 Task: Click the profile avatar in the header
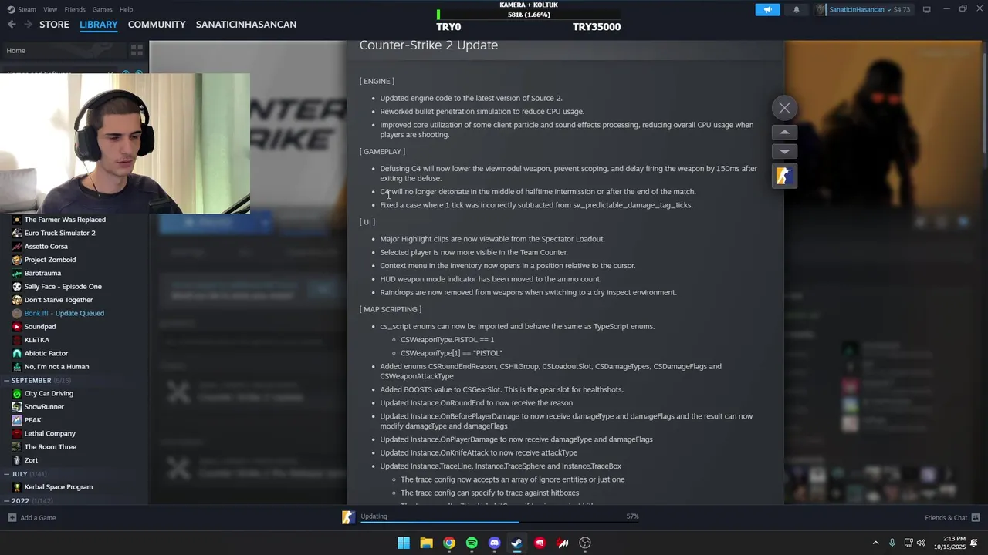coord(821,9)
